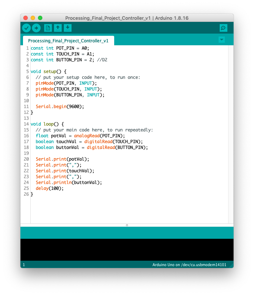Open a sketch with the Open icon
Viewport: 254px width, 295px height.
(x=58, y=28)
